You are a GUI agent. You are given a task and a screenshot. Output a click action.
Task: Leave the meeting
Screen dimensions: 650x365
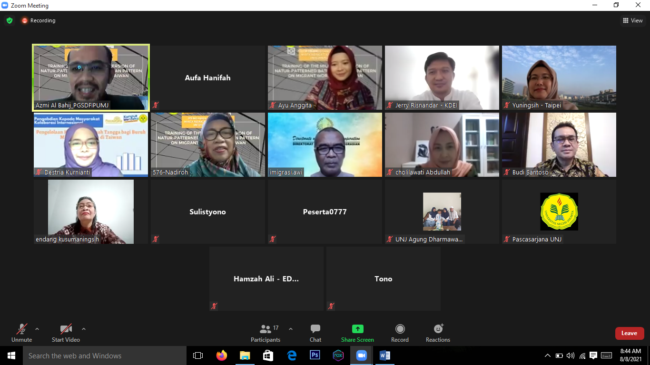click(629, 333)
